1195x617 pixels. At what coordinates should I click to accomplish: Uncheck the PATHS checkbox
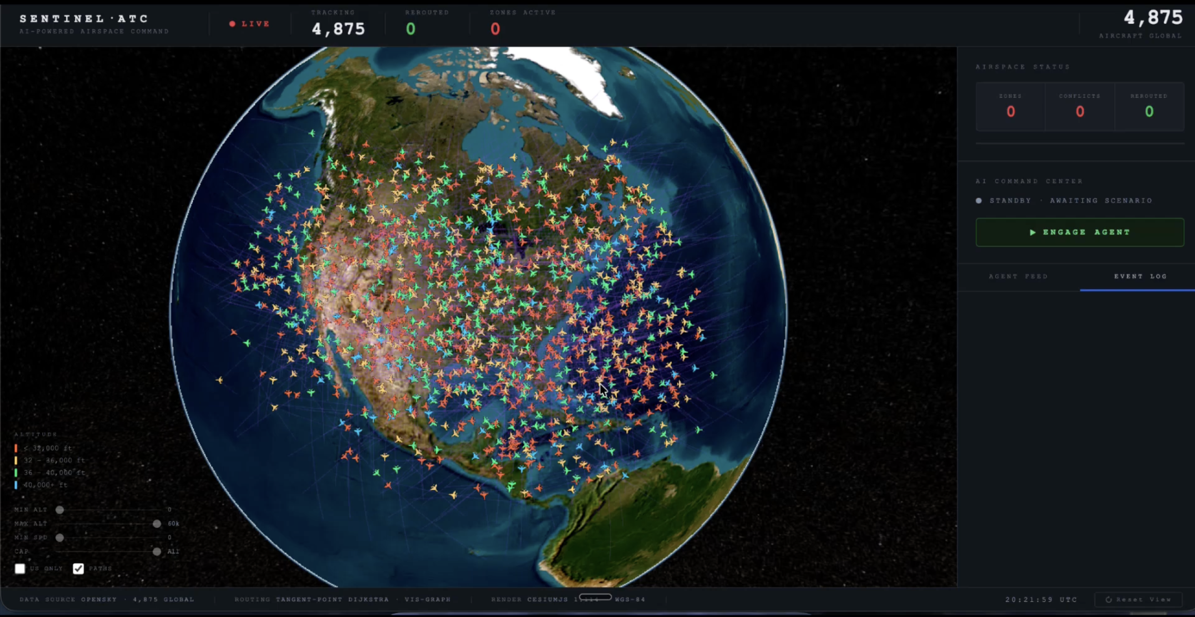78,568
